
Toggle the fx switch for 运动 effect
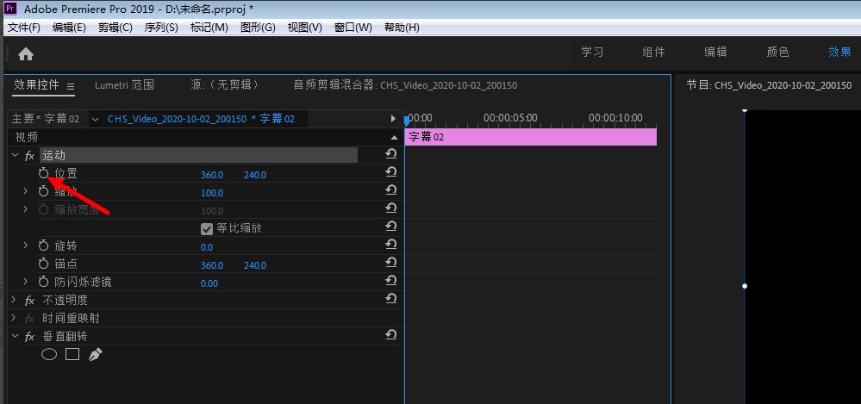29,155
